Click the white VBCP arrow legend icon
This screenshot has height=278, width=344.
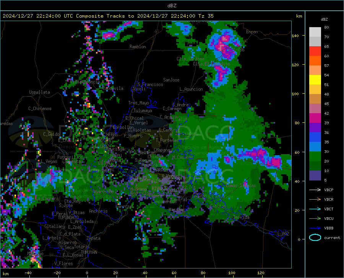coord(315,190)
